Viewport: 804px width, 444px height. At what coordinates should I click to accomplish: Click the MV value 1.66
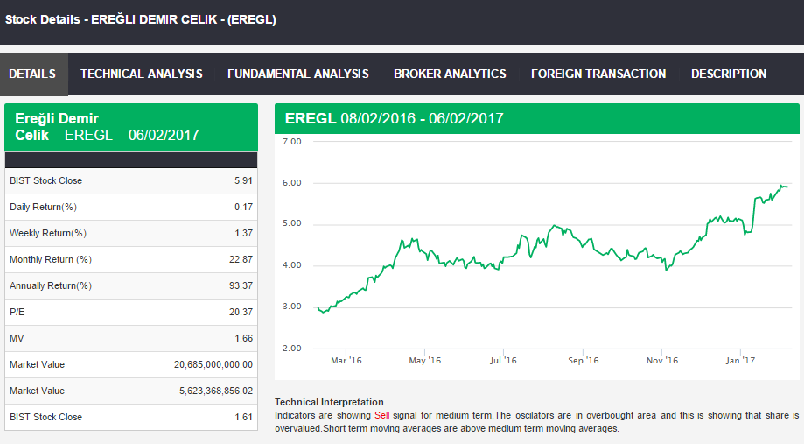tap(243, 338)
